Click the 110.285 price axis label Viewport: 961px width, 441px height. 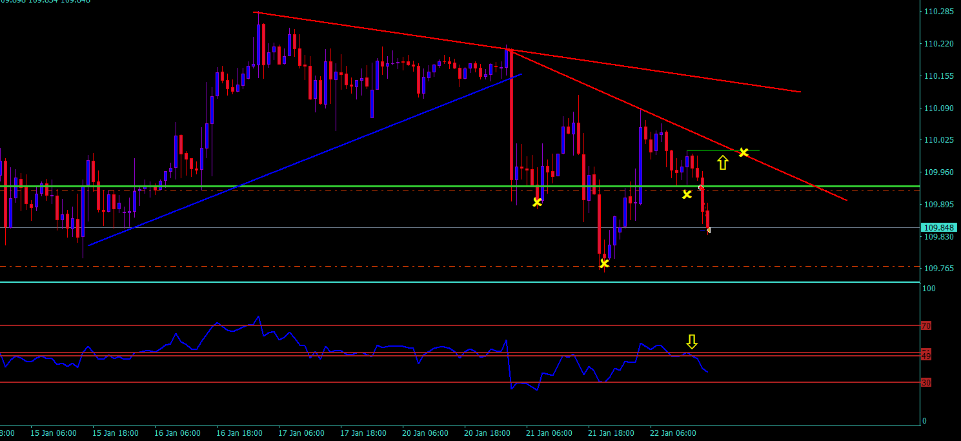point(939,12)
